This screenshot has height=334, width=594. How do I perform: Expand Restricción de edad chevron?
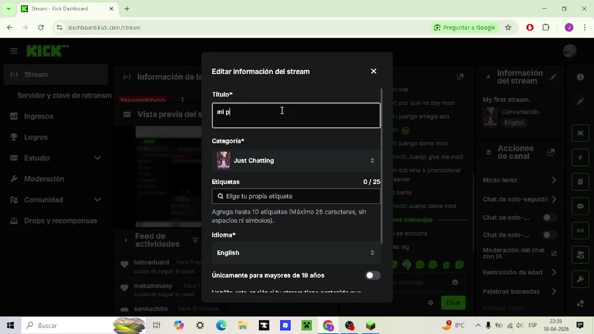click(554, 273)
